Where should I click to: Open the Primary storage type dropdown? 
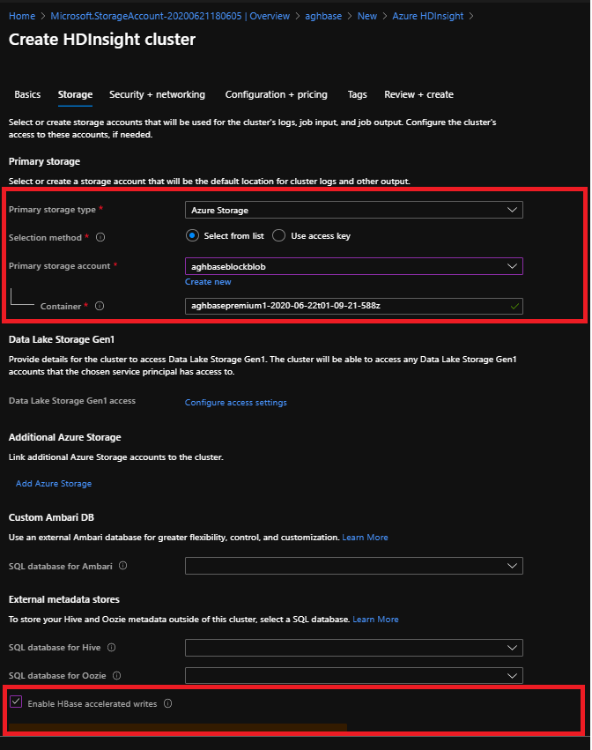click(512, 210)
